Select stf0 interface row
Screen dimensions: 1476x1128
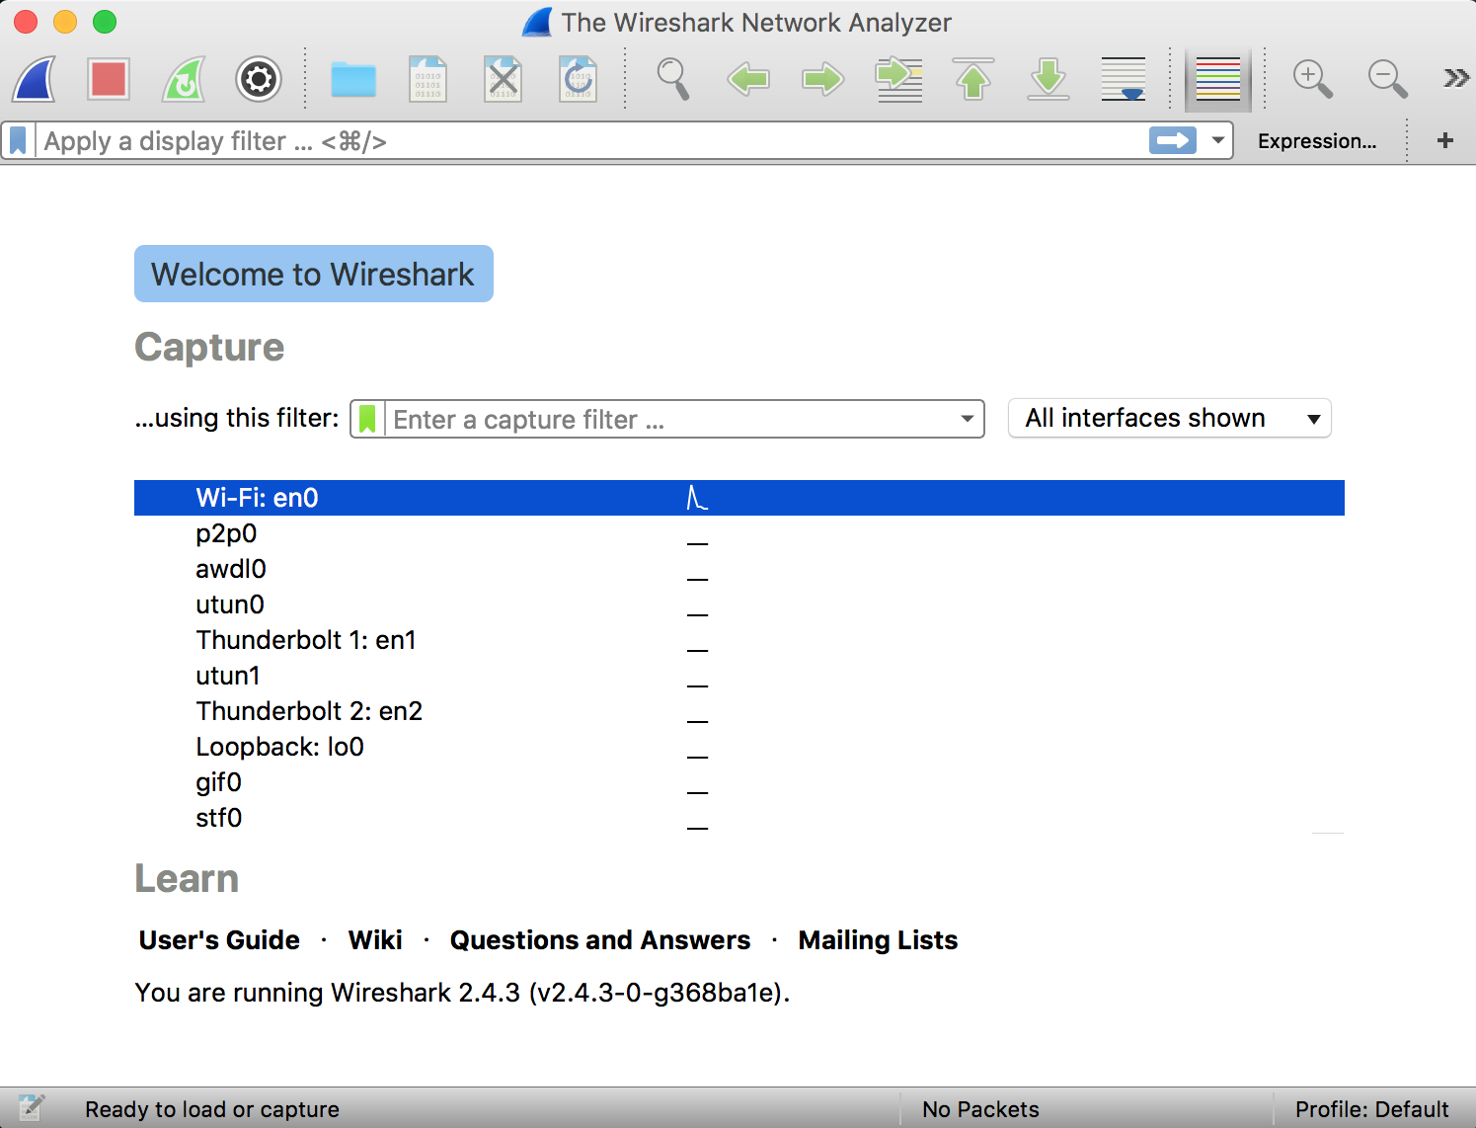(x=739, y=818)
